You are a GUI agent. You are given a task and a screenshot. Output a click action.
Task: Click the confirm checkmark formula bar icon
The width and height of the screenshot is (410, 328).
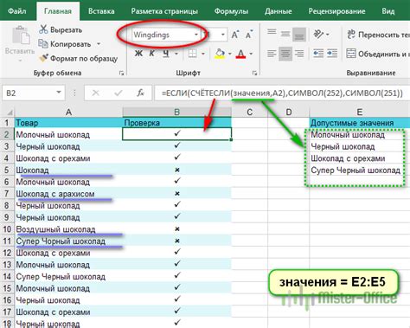[x=119, y=93]
